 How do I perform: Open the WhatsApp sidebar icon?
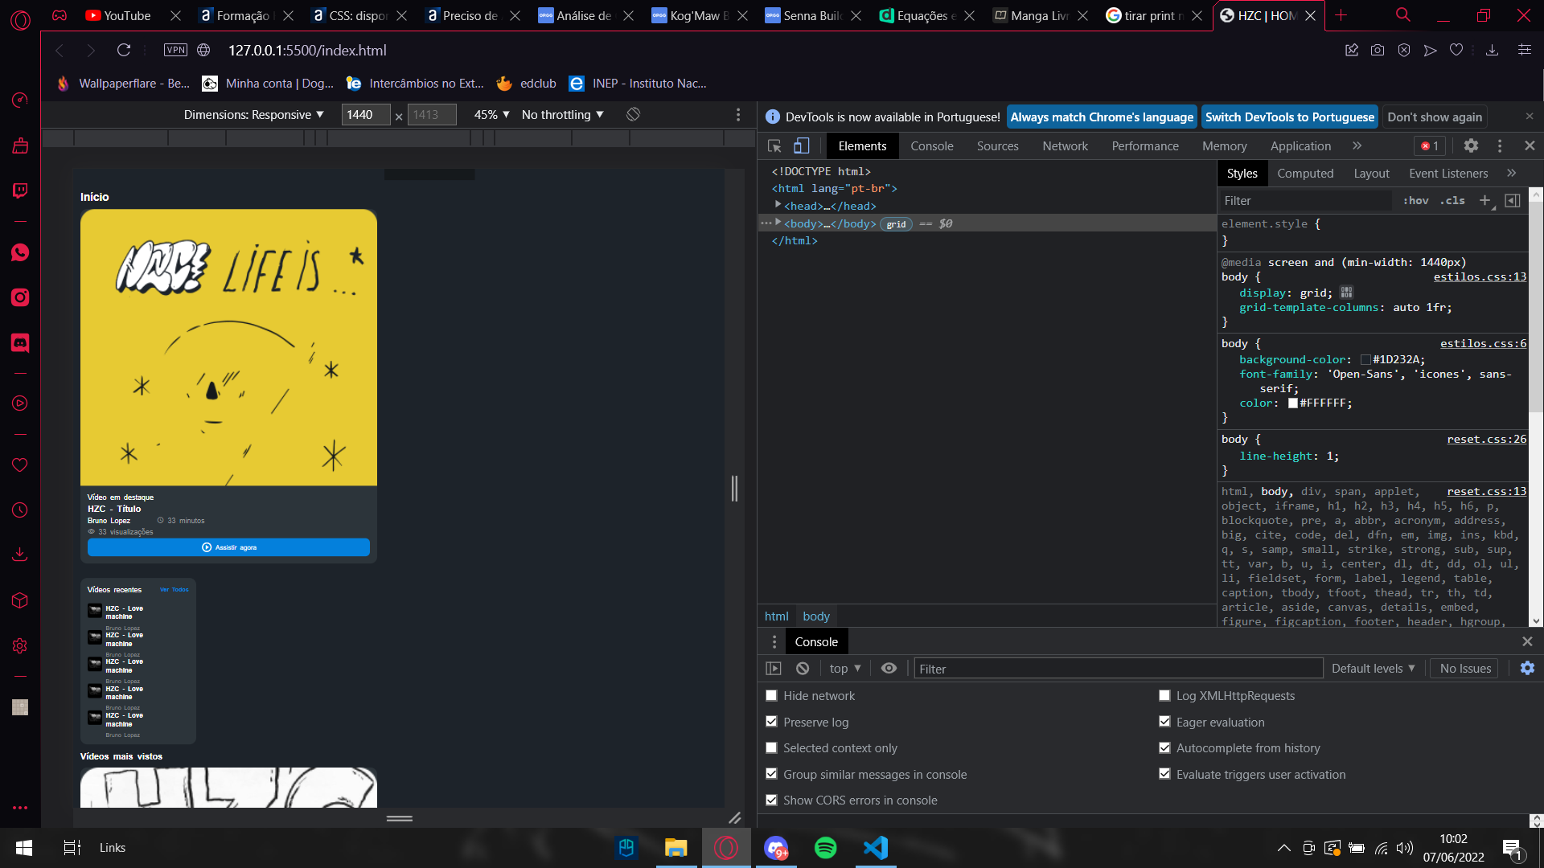(20, 252)
